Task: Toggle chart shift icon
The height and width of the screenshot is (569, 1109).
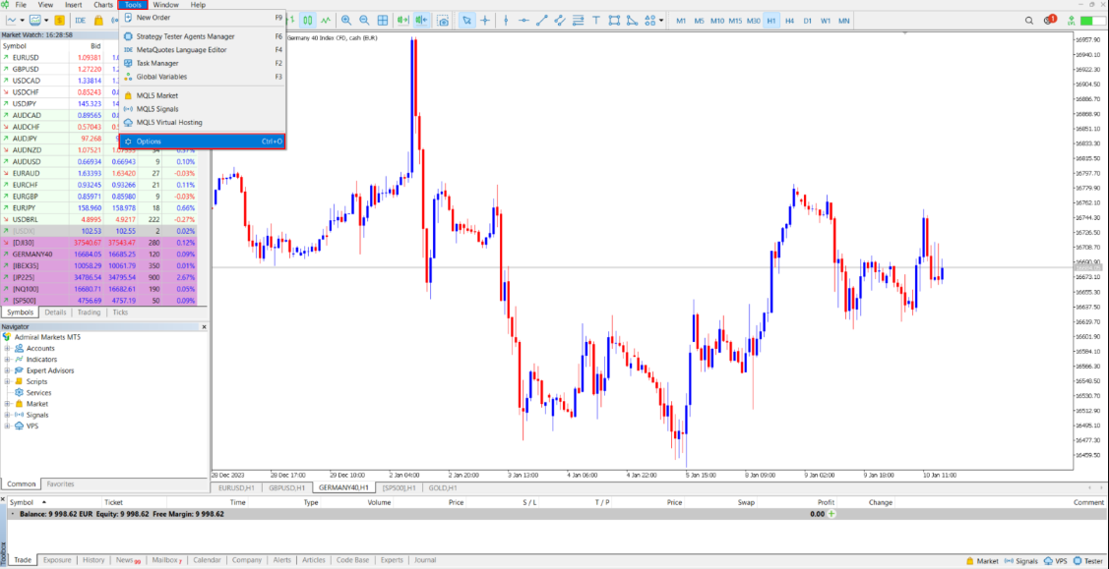Action: (x=422, y=21)
